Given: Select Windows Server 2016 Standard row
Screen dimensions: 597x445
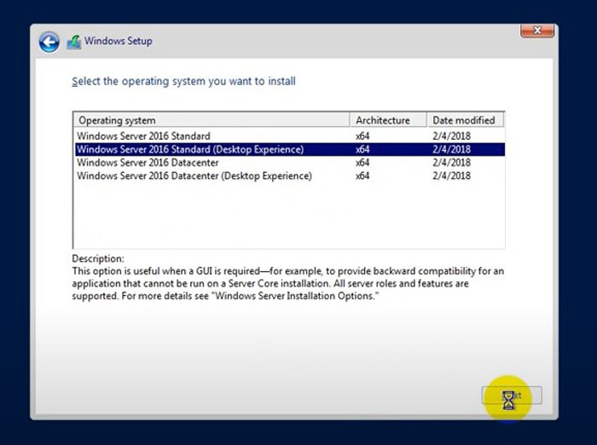Looking at the screenshot, I should [290, 136].
